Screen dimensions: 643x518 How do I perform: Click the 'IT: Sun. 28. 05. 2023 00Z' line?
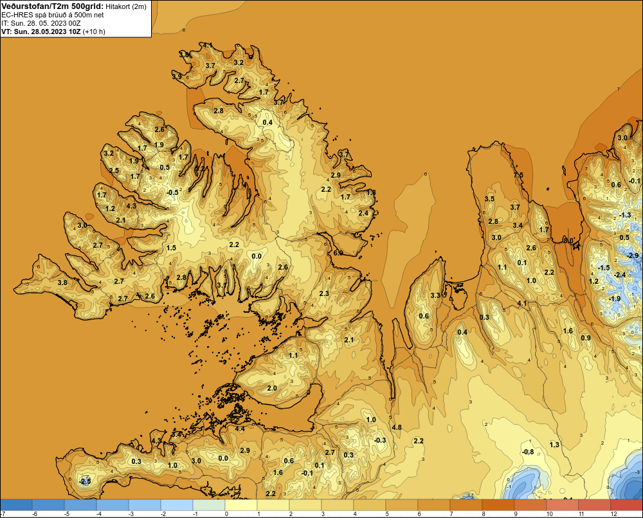coord(41,23)
